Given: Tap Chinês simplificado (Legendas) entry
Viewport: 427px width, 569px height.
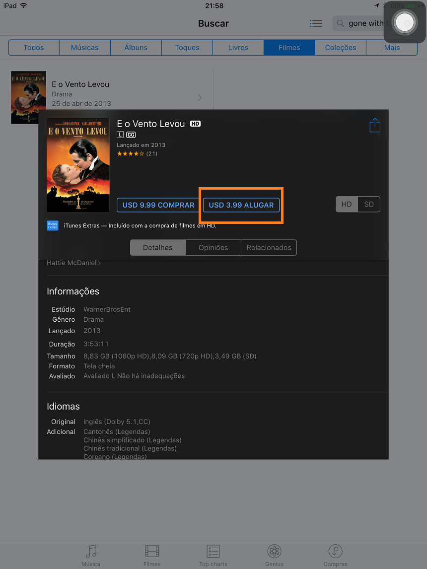Looking at the screenshot, I should (x=133, y=440).
